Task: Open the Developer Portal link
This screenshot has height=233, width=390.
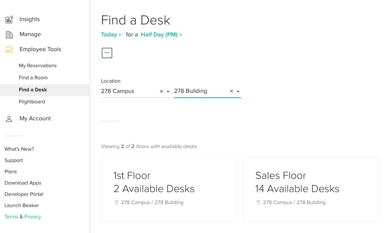Action: tap(24, 194)
